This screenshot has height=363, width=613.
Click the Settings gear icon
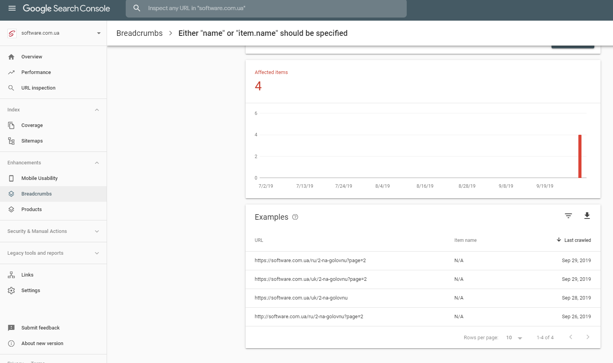click(11, 291)
